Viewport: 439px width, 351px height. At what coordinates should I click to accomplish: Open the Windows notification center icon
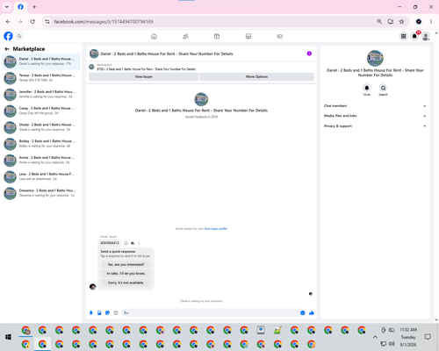click(428, 337)
